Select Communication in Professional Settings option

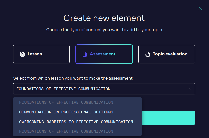point(66,112)
